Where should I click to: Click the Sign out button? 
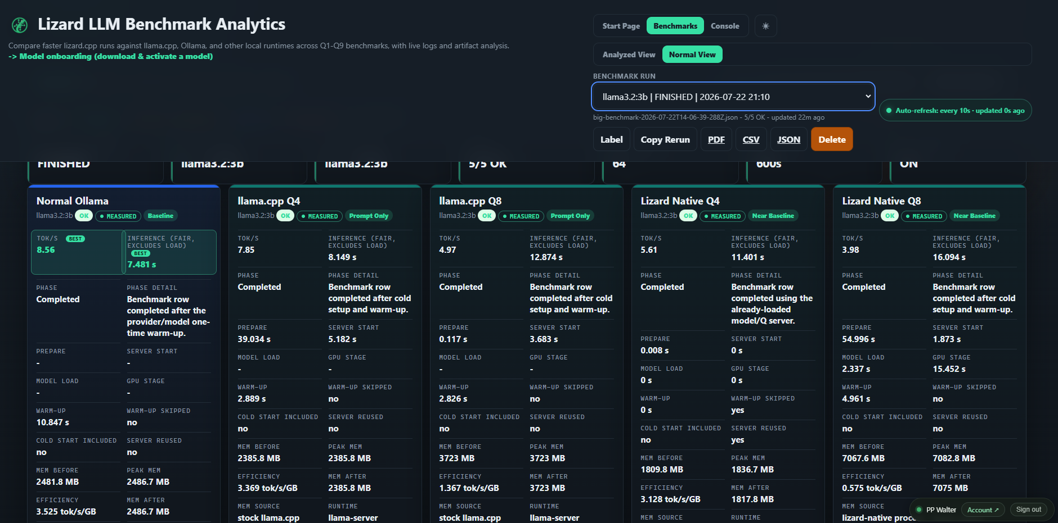[1029, 510]
